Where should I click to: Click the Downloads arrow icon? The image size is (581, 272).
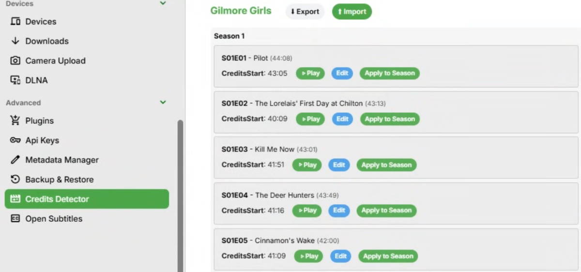15,41
